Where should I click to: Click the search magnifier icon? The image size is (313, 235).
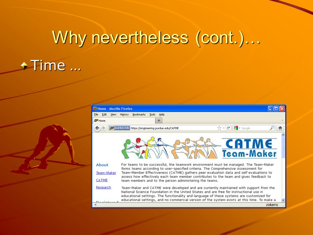pos(272,128)
